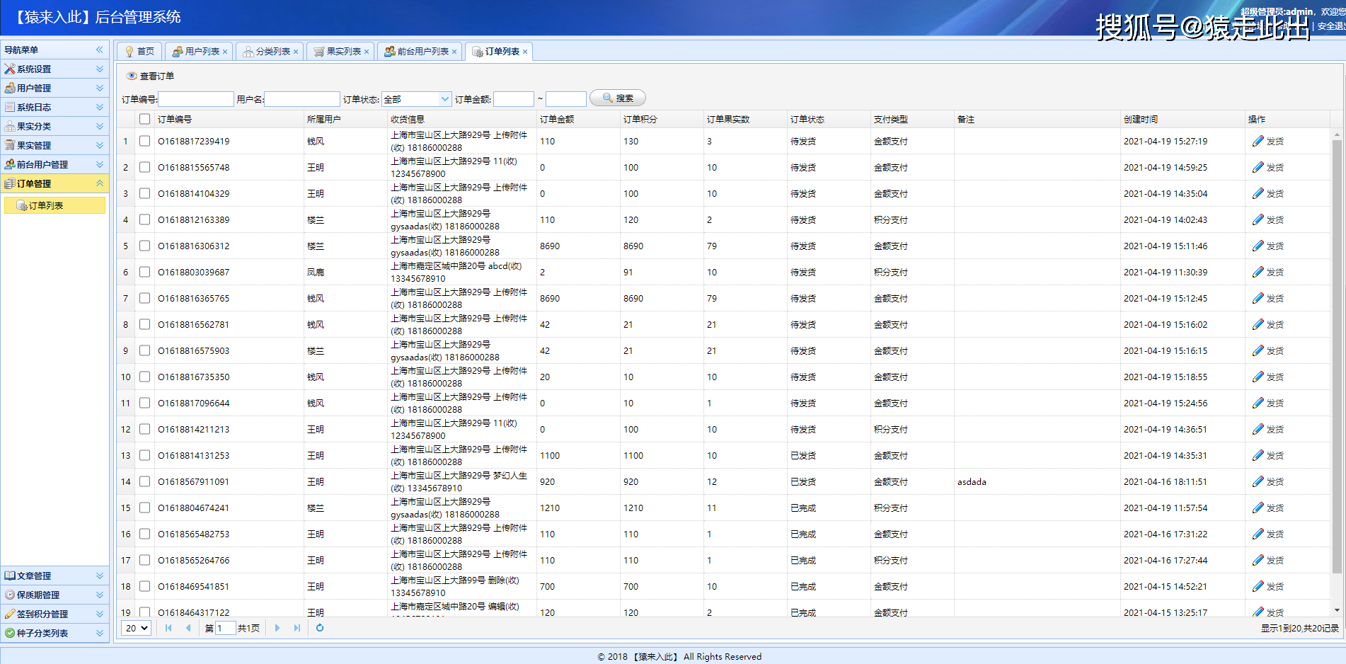Open the page size dropdown showing 20
The image size is (1346, 664).
(x=136, y=628)
